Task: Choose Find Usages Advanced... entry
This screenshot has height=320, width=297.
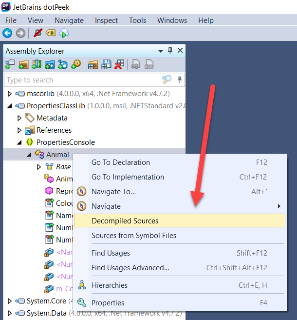Action: (130, 267)
